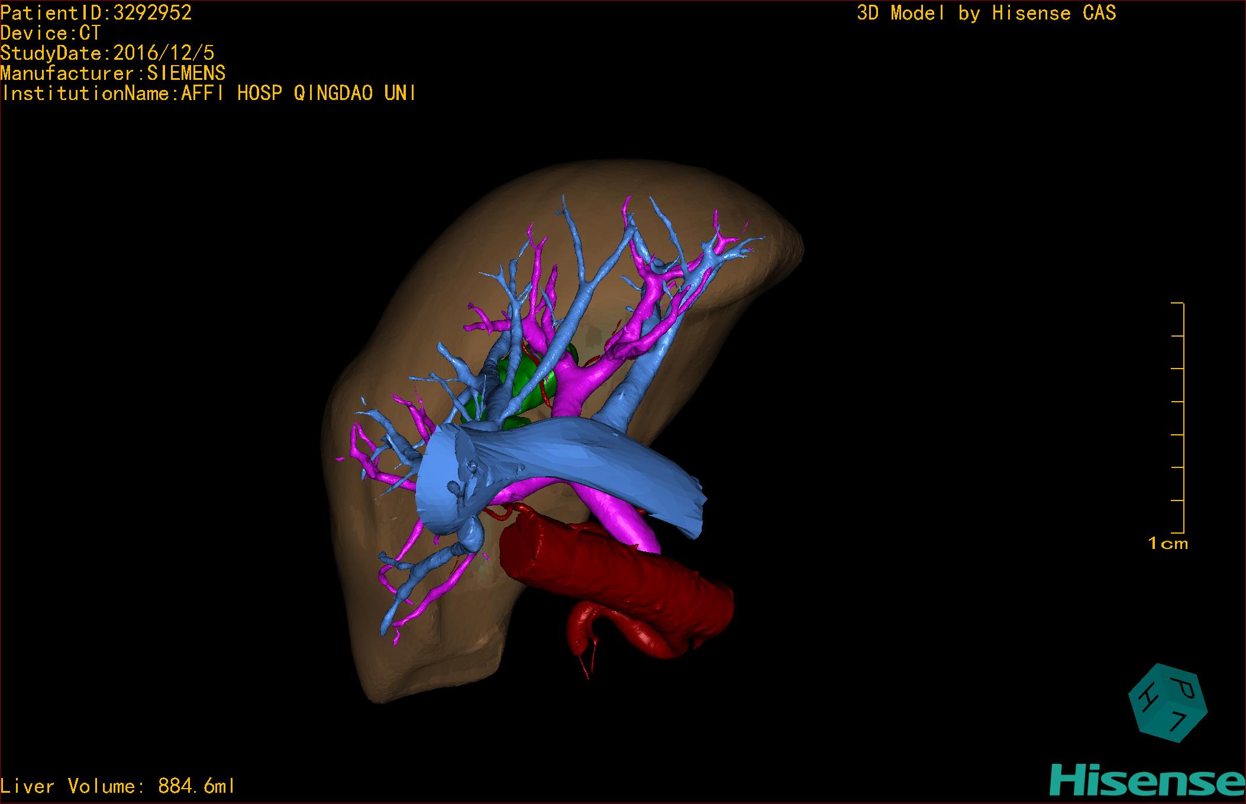
Task: Click the Liver Volume 884.6ml readout
Action: tap(117, 786)
